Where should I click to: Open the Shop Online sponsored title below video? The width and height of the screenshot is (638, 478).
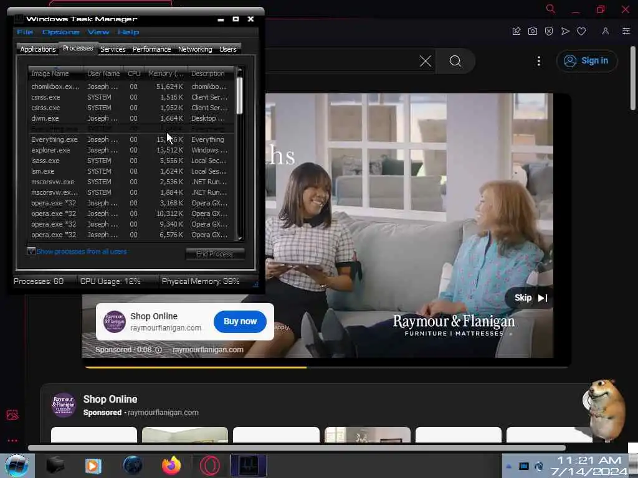110,399
